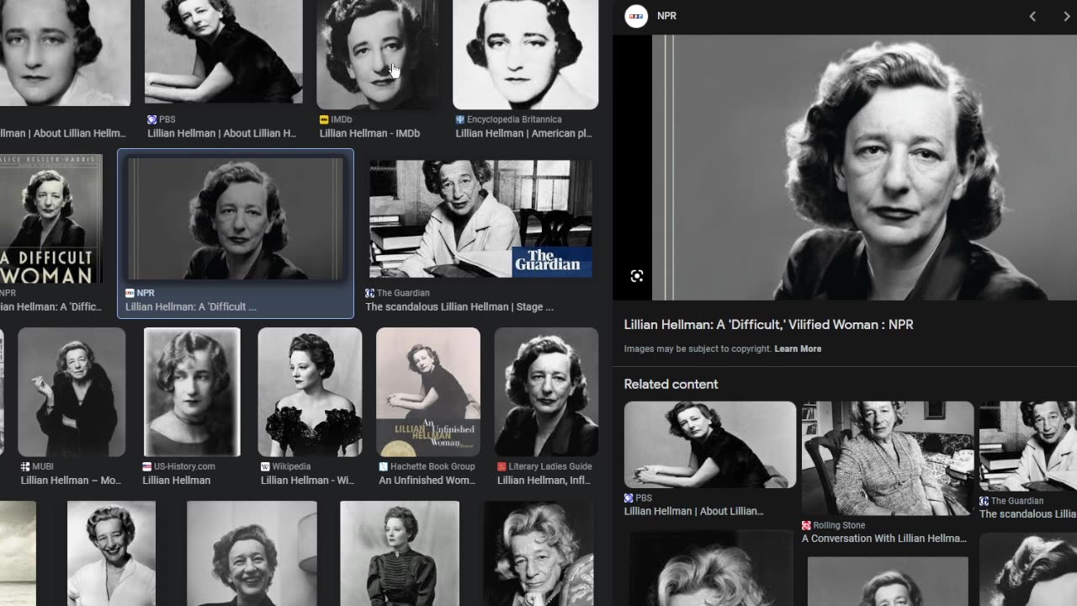Click the 'Hachette Book Group' source name
Viewport: 1077px width, 606px height.
433,466
